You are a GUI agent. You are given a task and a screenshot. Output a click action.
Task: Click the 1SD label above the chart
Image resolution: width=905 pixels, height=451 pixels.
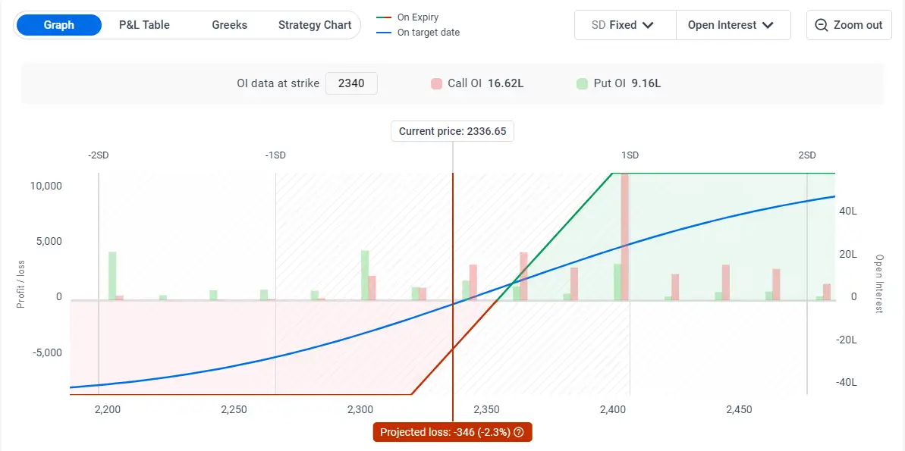click(x=630, y=155)
